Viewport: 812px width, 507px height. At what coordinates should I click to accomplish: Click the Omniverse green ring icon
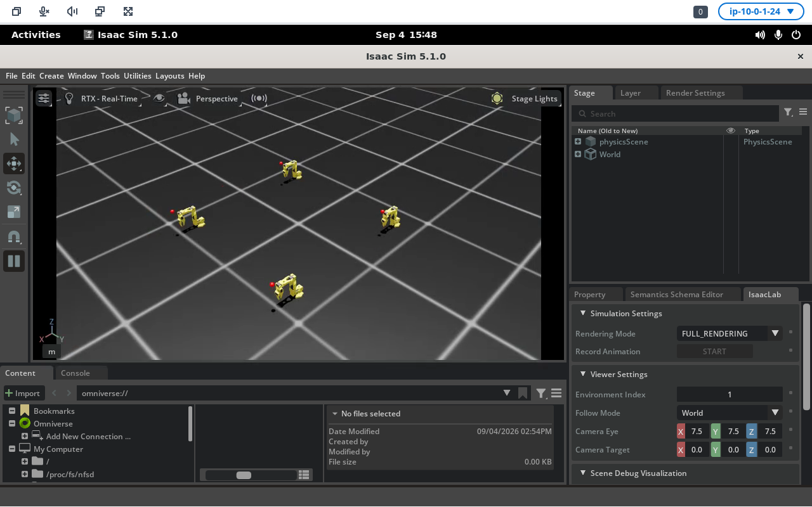pyautogui.click(x=25, y=423)
